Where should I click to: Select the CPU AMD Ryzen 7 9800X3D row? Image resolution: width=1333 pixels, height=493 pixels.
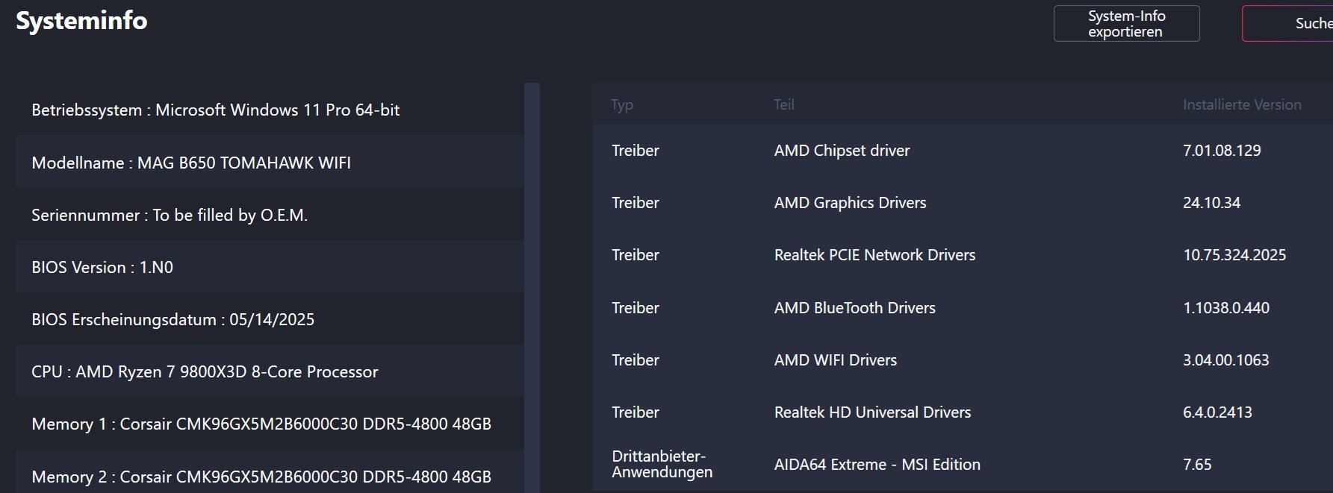pos(270,371)
